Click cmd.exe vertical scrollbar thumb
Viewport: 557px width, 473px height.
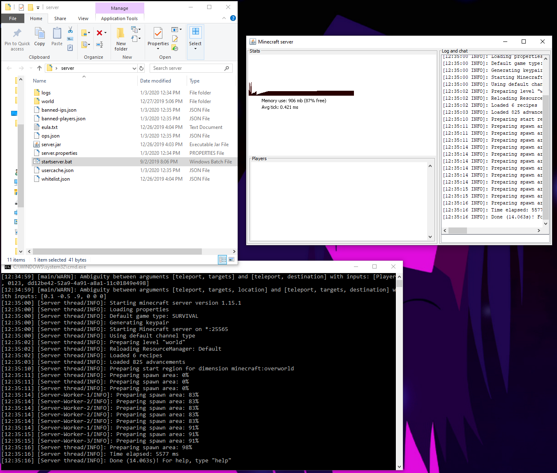(400, 284)
